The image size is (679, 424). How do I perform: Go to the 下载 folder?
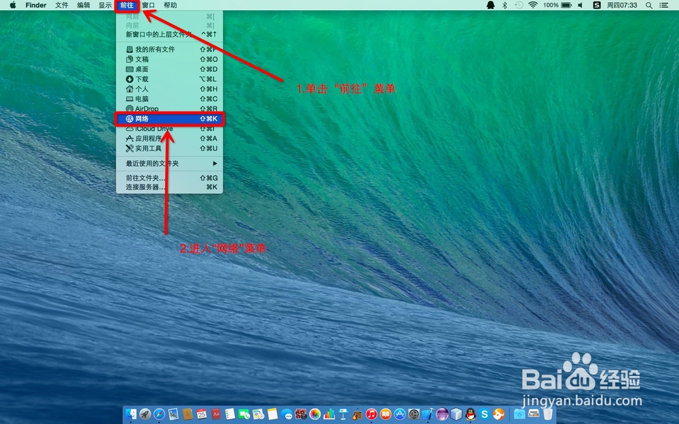(x=169, y=79)
